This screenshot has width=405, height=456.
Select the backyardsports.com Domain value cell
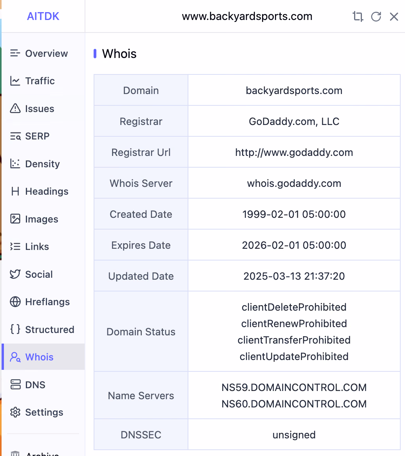(x=294, y=90)
